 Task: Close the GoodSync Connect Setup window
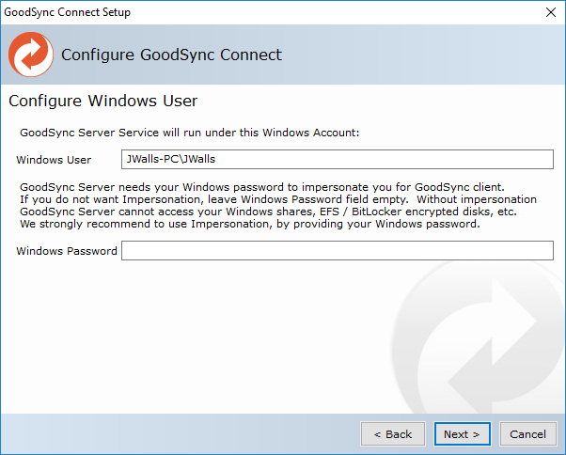point(550,13)
